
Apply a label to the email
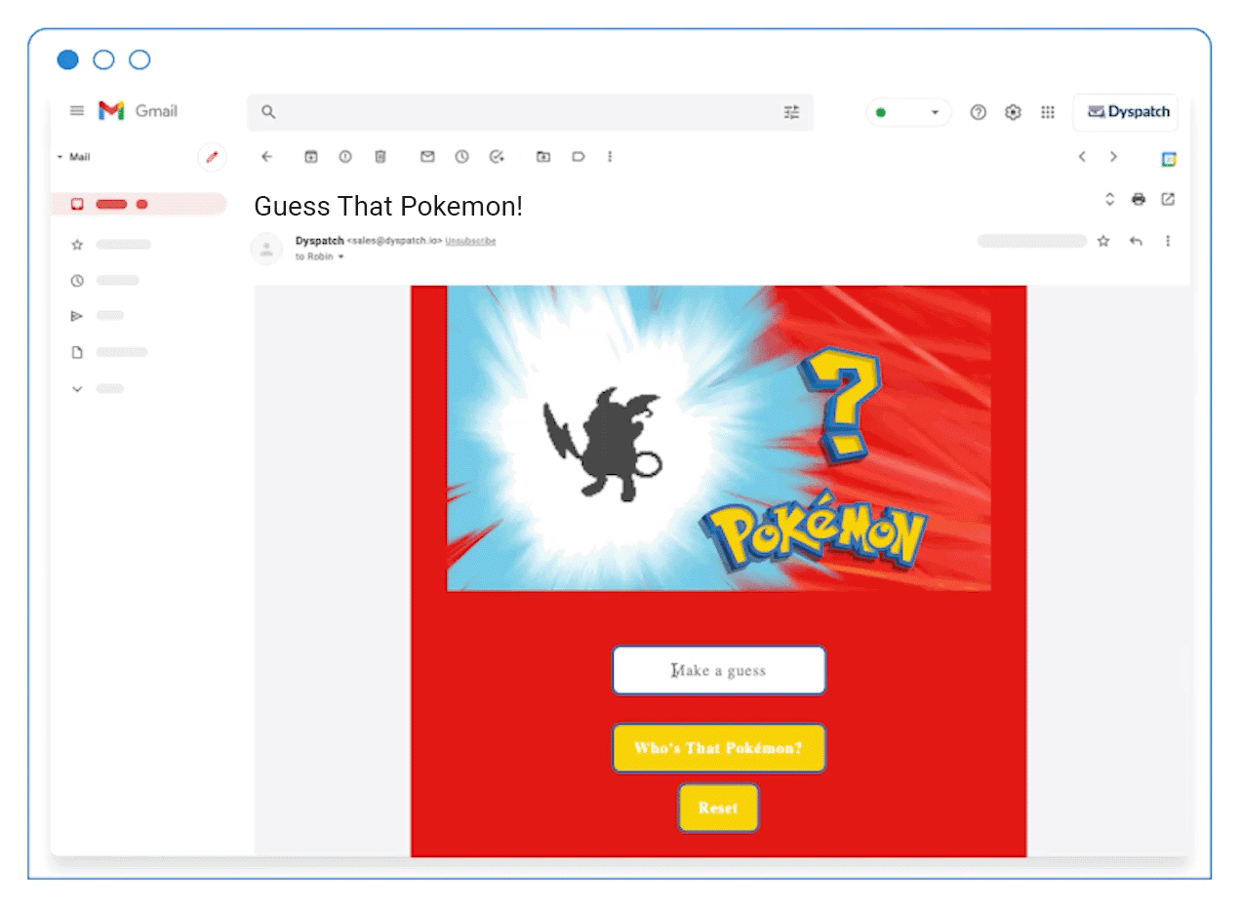[x=578, y=156]
